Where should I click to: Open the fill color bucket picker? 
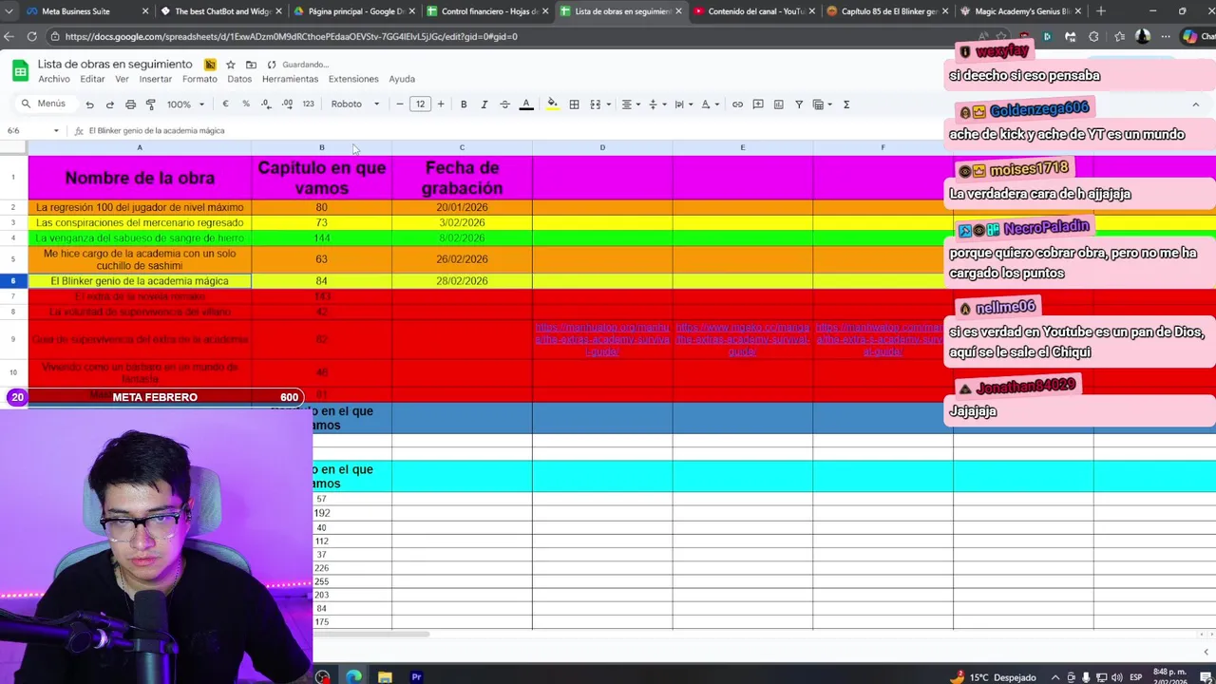tap(552, 104)
